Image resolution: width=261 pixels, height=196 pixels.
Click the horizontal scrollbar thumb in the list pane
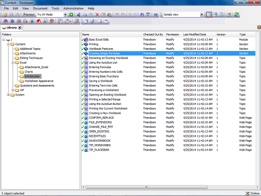click(146, 187)
